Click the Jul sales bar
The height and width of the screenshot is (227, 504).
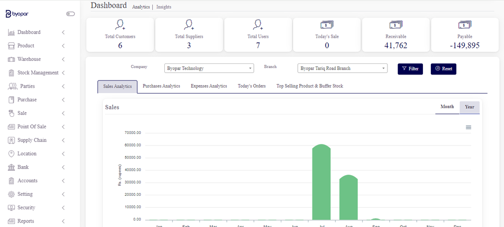322,182
